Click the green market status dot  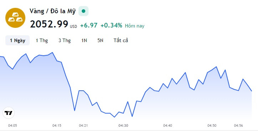click(84, 11)
